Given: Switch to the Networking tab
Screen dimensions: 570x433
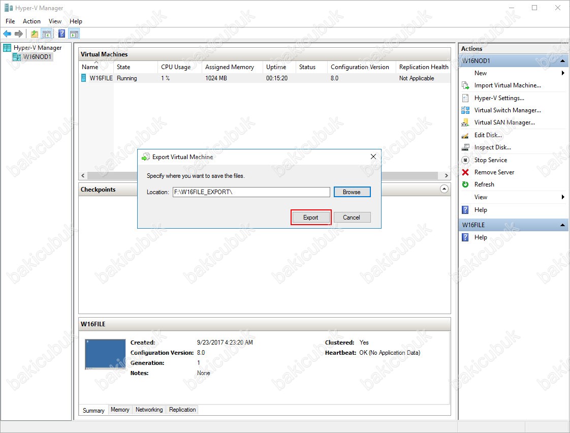Looking at the screenshot, I should (x=149, y=410).
